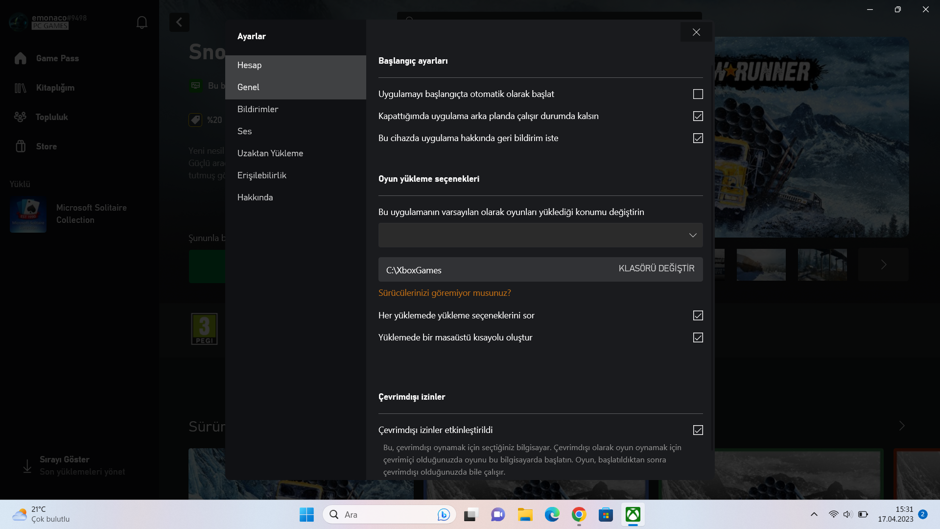Uncheck keep app running in background
The height and width of the screenshot is (529, 940).
pyautogui.click(x=698, y=116)
